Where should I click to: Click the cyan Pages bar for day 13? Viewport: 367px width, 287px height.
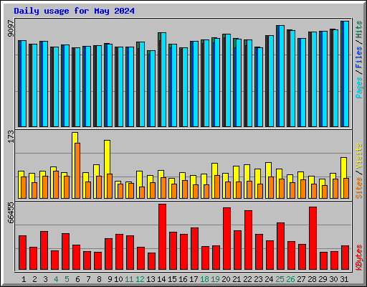153,88
